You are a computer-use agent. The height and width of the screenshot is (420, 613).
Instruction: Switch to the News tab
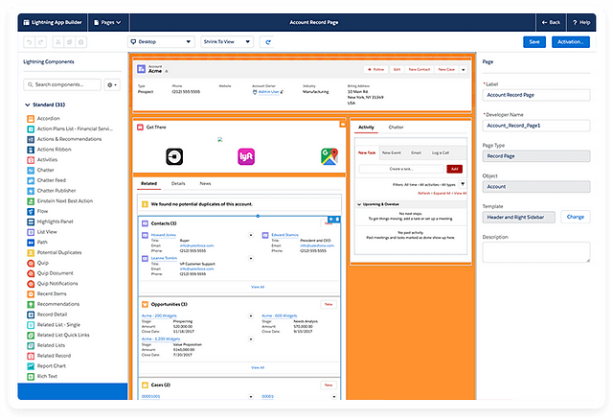[x=205, y=183]
